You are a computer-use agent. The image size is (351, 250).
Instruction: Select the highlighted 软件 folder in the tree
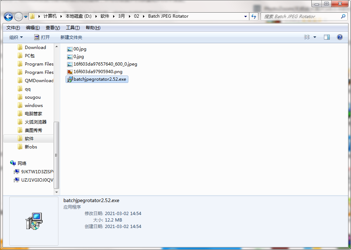pos(28,139)
